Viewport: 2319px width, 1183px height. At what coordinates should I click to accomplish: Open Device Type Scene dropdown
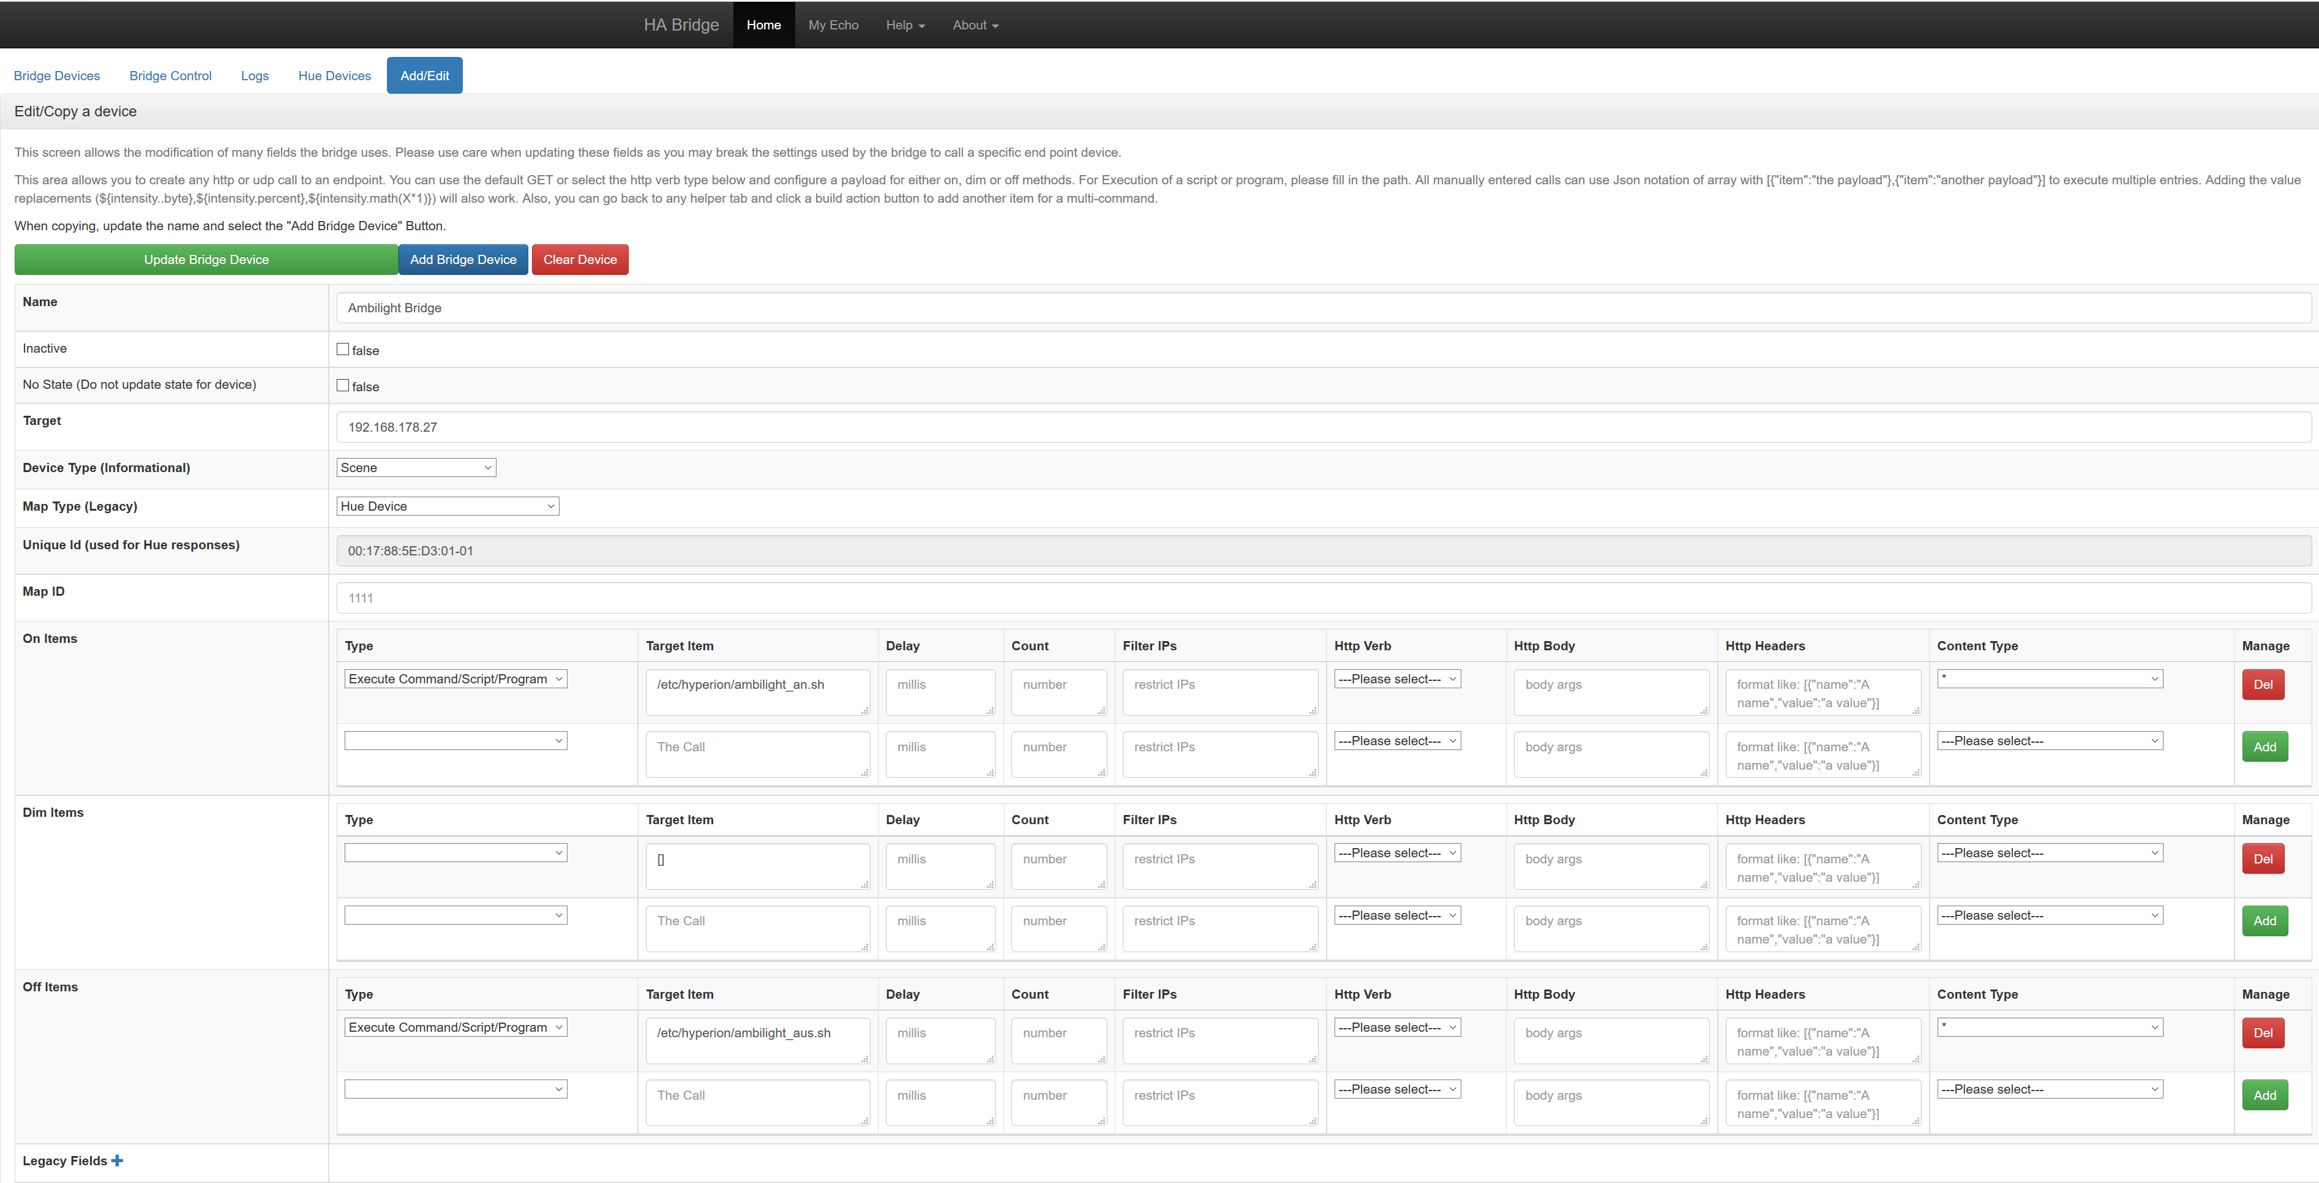pos(416,467)
